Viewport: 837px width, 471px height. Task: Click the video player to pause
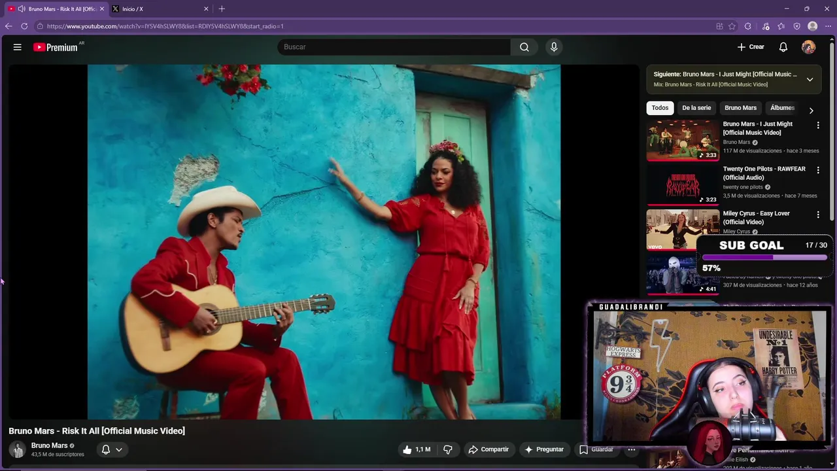(324, 242)
